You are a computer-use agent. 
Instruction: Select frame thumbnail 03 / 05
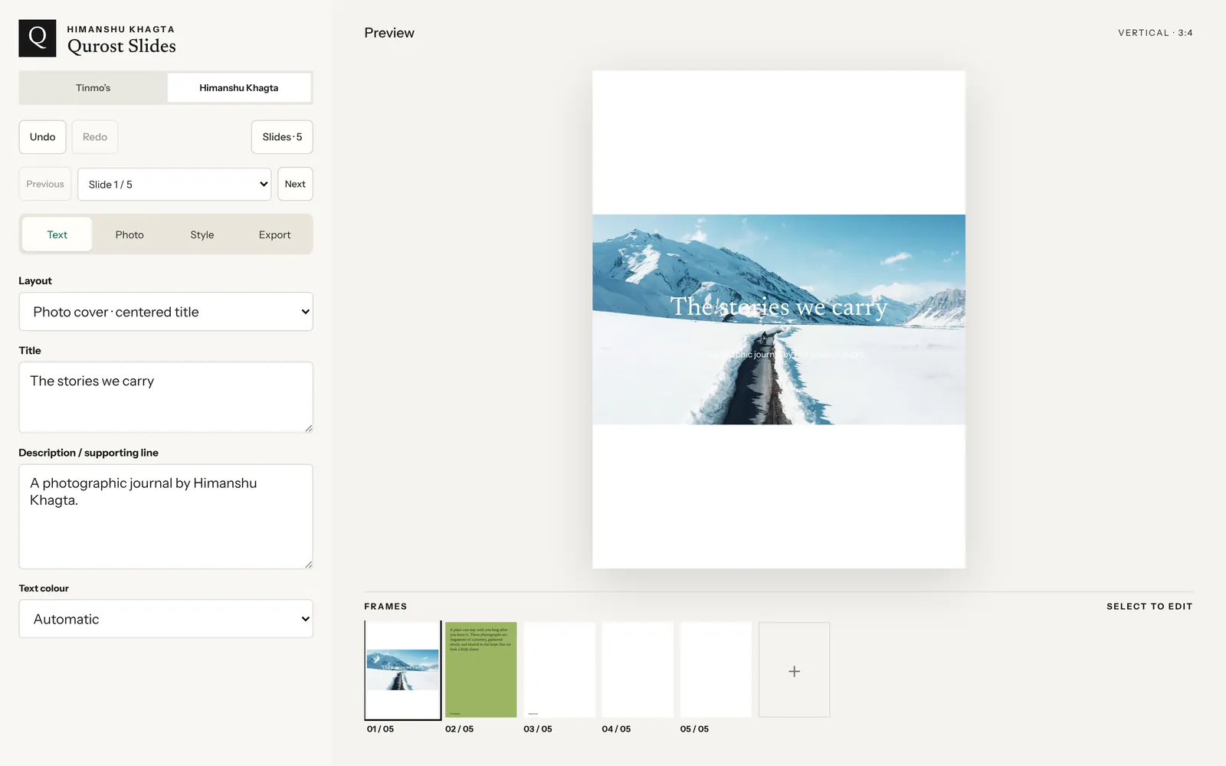click(x=559, y=670)
